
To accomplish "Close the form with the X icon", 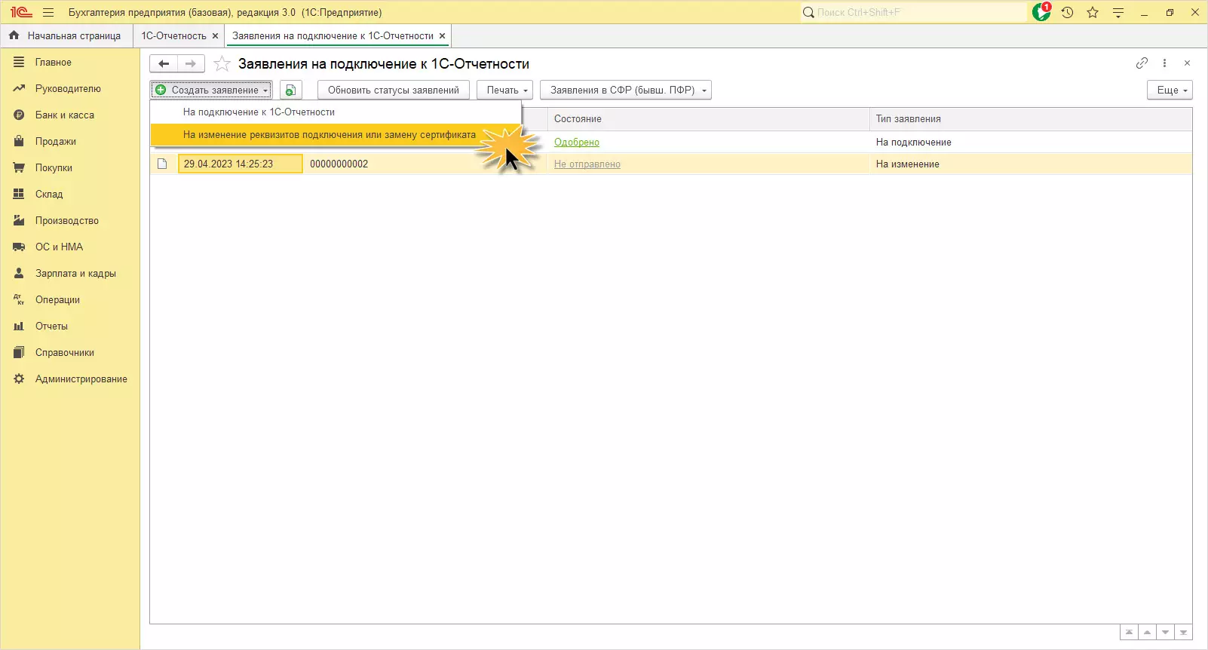I will pos(1187,63).
